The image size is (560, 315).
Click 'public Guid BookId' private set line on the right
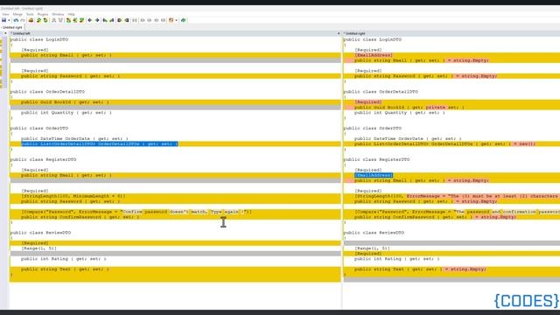pos(409,107)
